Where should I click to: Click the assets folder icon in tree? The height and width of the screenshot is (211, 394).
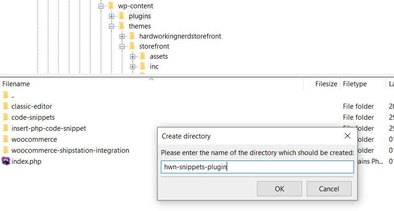(143, 56)
